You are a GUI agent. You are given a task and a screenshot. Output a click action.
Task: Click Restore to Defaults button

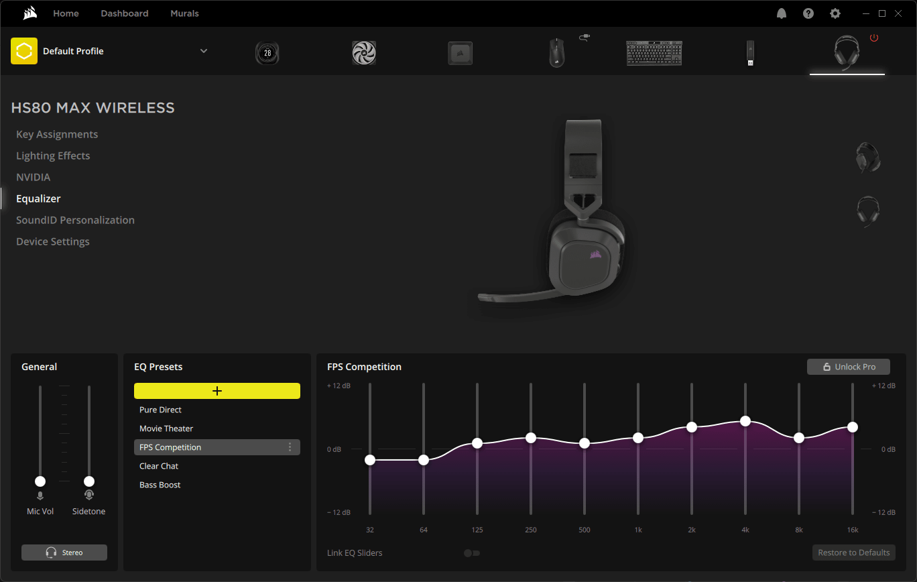(x=853, y=552)
